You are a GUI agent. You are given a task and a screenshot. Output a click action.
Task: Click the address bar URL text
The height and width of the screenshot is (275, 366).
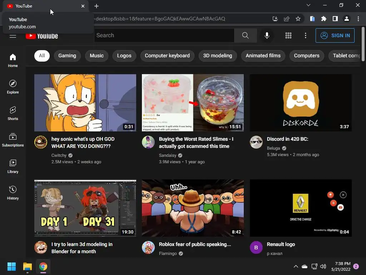[x=160, y=19]
